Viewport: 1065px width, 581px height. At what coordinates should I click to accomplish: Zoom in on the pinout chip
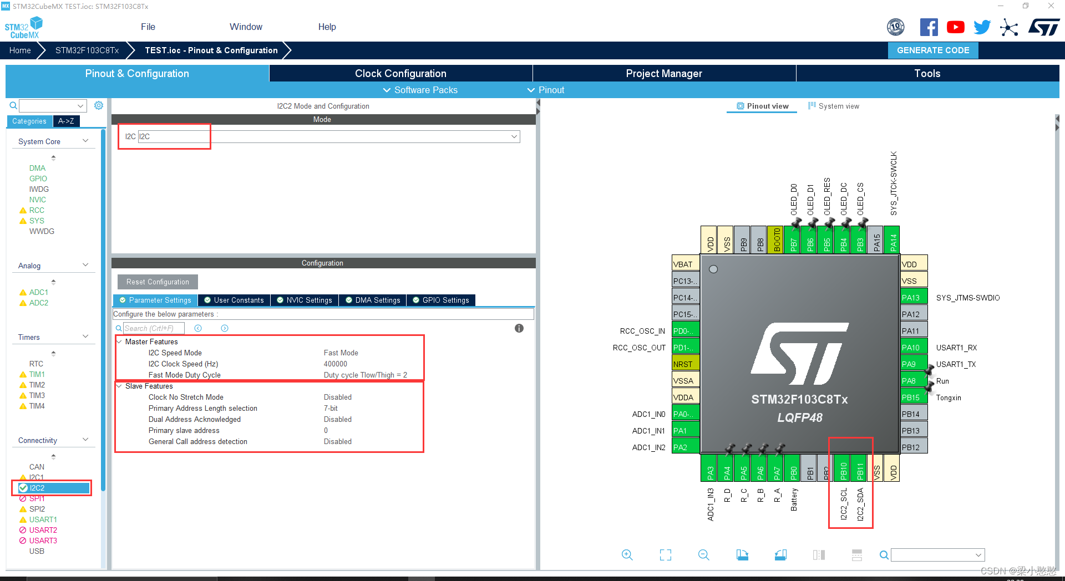[x=627, y=555]
